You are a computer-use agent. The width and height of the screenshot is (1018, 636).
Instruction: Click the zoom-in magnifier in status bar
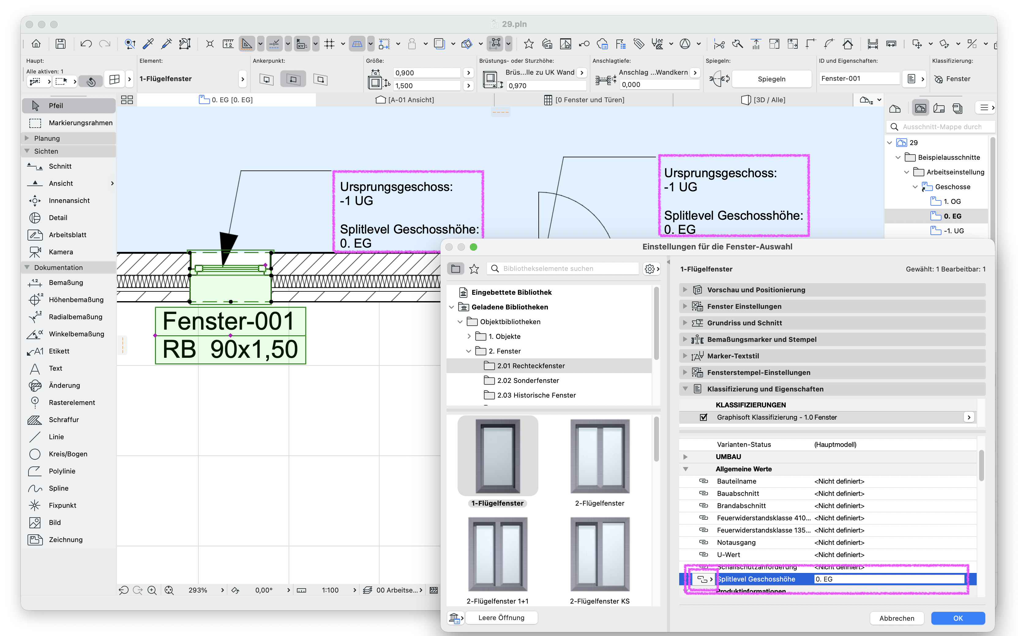pos(152,590)
